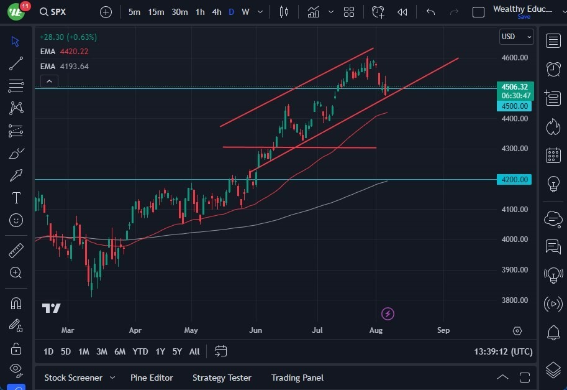Viewport: 567px width, 390px height.
Task: Activate the brush drawing tool
Action: click(16, 153)
